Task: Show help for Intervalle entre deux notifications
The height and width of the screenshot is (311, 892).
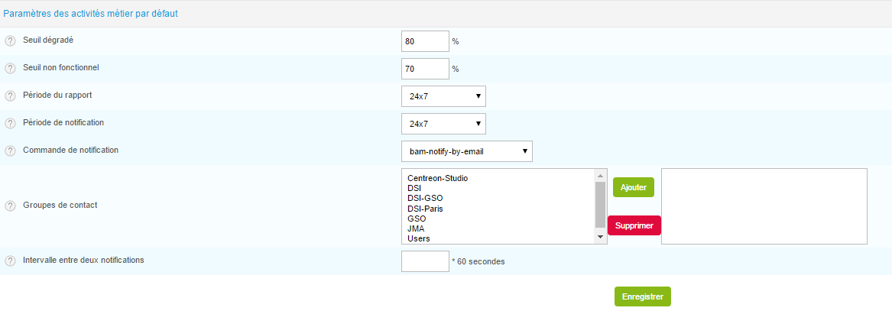Action: click(10, 261)
